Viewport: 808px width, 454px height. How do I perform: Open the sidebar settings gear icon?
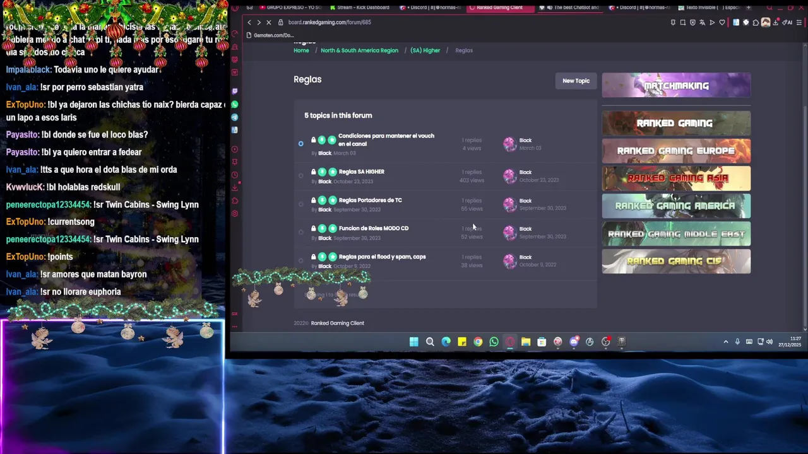click(235, 214)
